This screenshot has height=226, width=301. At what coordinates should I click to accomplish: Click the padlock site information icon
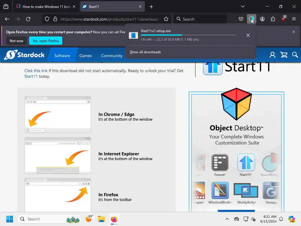55,19
